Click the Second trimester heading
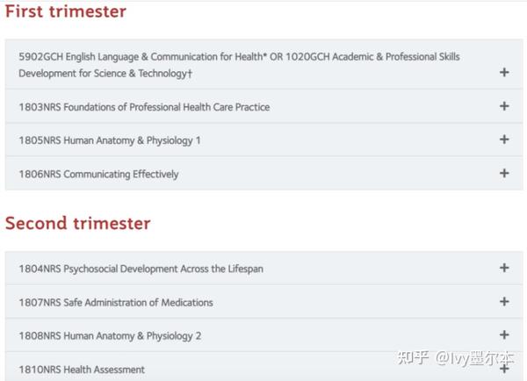527x381 pixels. [78, 223]
